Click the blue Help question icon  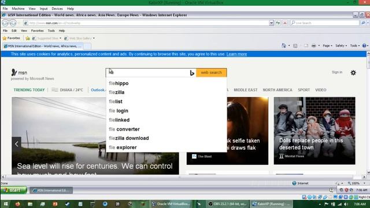(364, 46)
